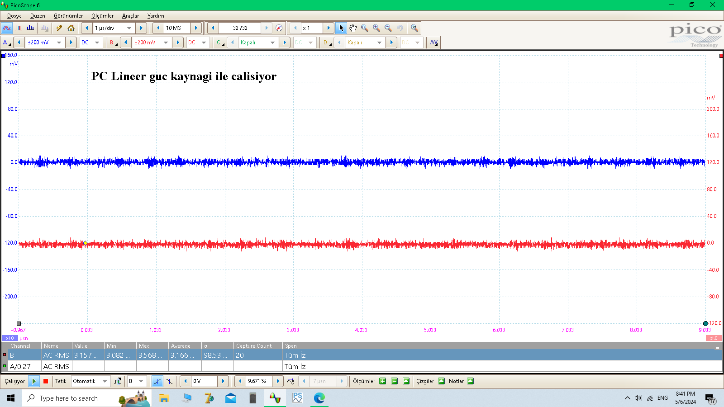Select measurement row B AC RMS

pos(362,355)
